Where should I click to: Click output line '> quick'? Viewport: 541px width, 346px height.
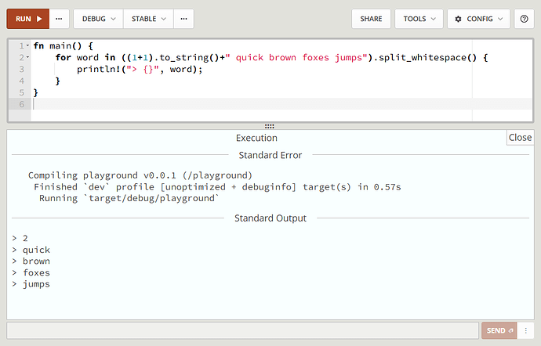(31, 250)
